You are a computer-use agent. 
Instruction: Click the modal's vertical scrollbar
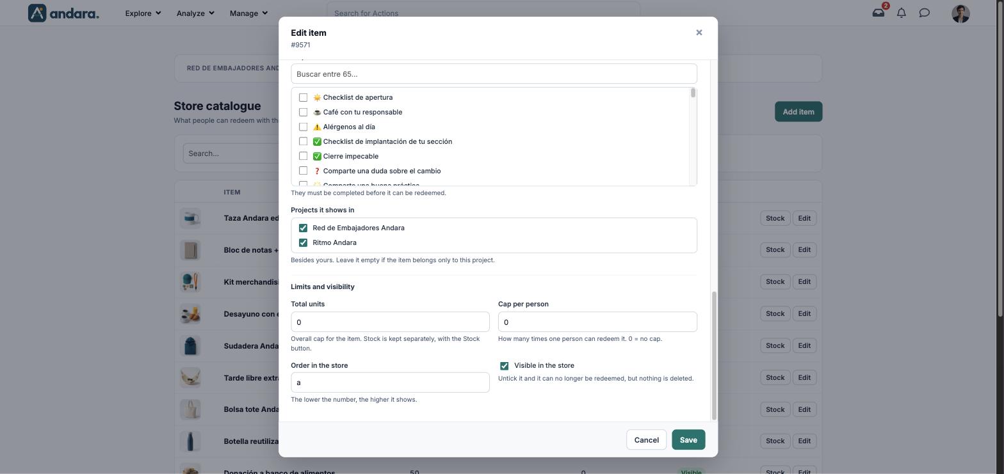[715, 356]
